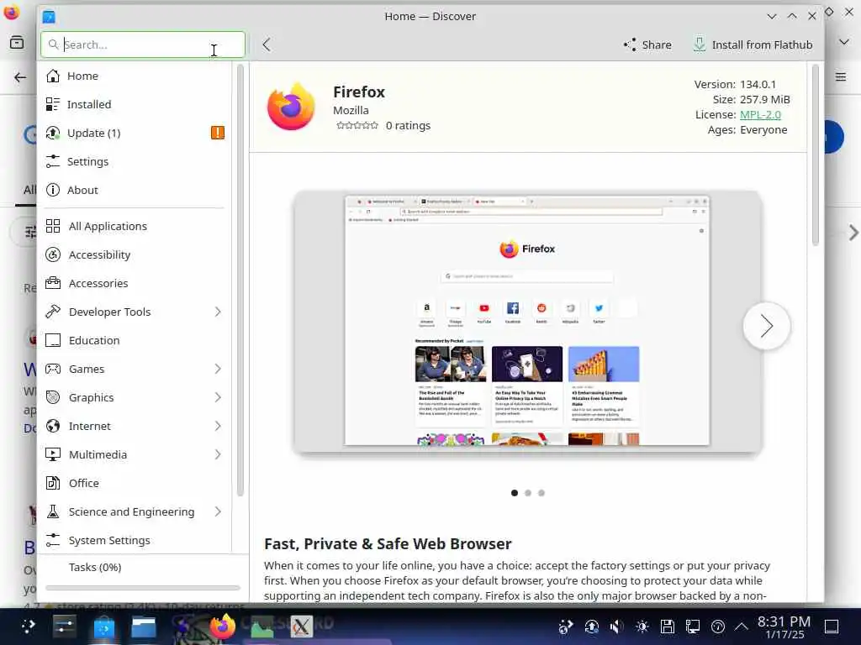861x645 pixels.
Task: Click Tasks (0%) progress entry
Action: (x=94, y=567)
